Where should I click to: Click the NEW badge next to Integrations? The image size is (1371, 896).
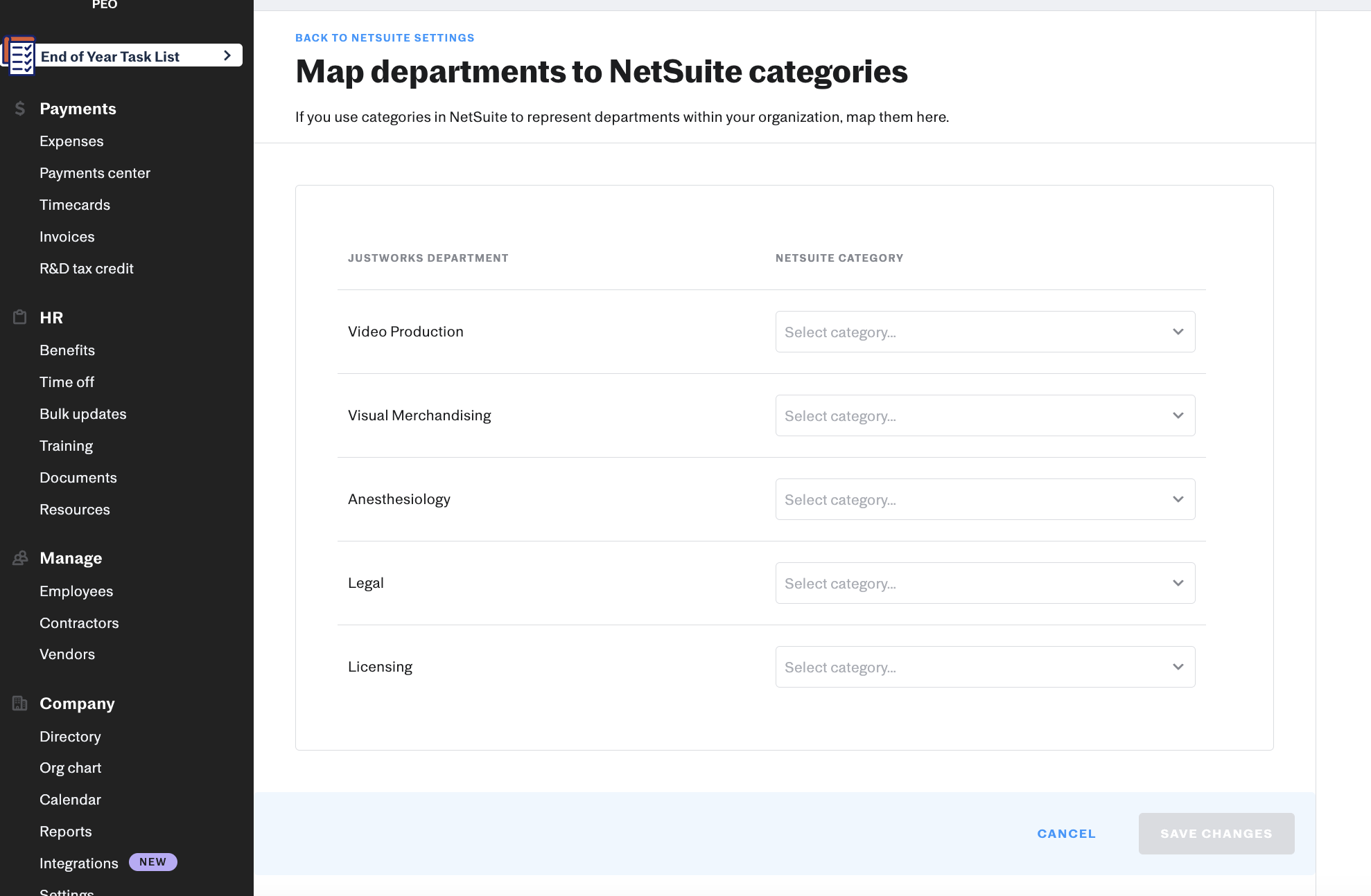click(x=152, y=861)
